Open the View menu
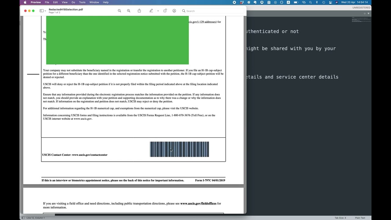This screenshot has height=220, width=391. (64, 2)
